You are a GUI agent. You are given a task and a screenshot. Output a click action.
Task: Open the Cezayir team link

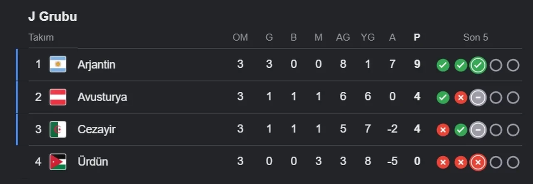(96, 130)
